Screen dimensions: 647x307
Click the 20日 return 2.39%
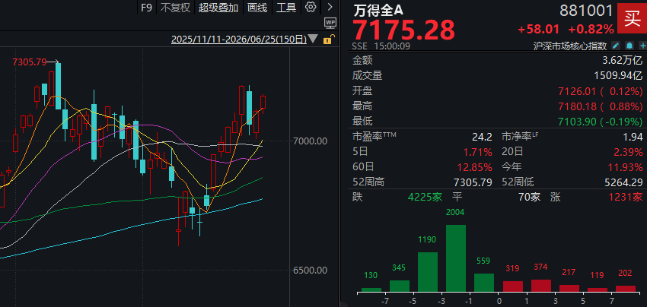[629, 152]
